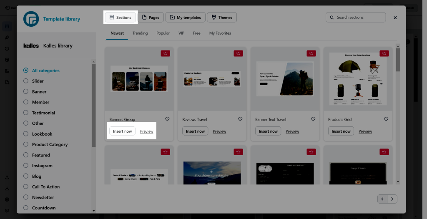The image size is (427, 219).
Task: Insert Banner Text Travel section now
Action: coord(268,131)
